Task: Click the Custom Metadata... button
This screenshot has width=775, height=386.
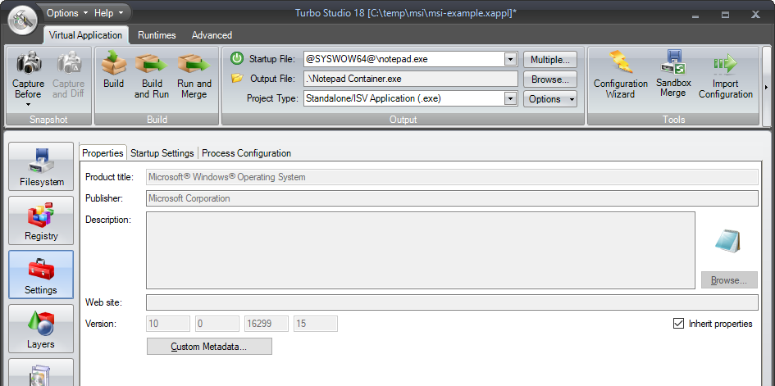Action: (x=209, y=347)
